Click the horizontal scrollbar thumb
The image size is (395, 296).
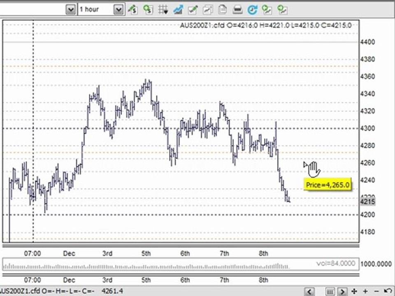click(x=330, y=291)
